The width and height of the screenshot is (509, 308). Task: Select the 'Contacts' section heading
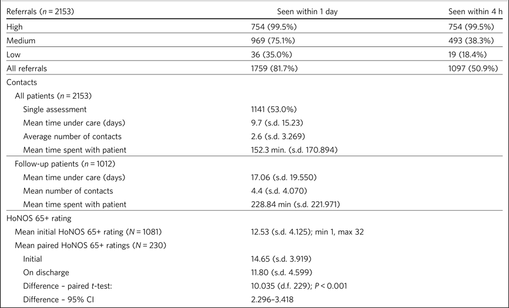pyautogui.click(x=22, y=83)
